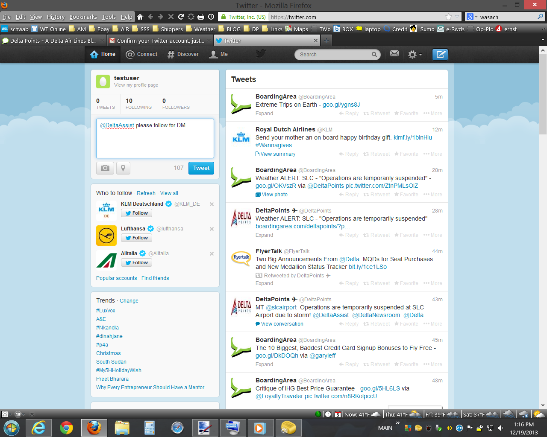
Task: Click the scrollbar down arrow
Action: [x=543, y=405]
